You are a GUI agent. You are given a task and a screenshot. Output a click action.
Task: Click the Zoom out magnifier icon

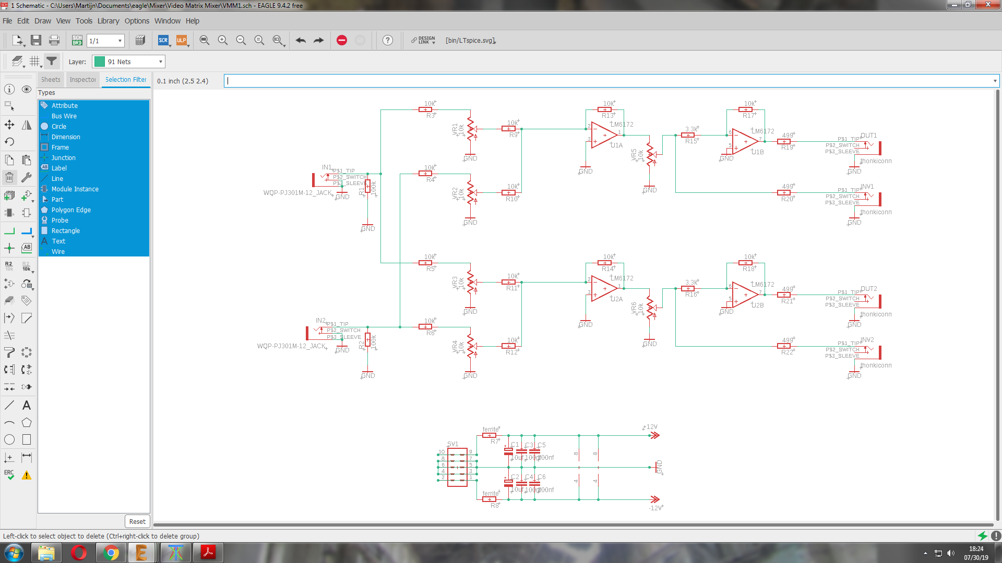(241, 40)
